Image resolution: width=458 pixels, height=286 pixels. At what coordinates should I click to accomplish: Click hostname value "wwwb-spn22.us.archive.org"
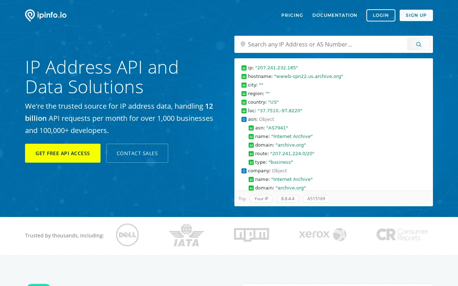pos(308,77)
